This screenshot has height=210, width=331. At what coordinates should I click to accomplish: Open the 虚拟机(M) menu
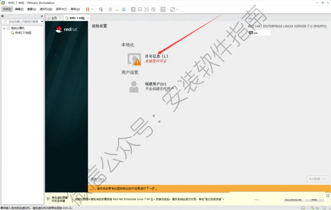point(46,9)
